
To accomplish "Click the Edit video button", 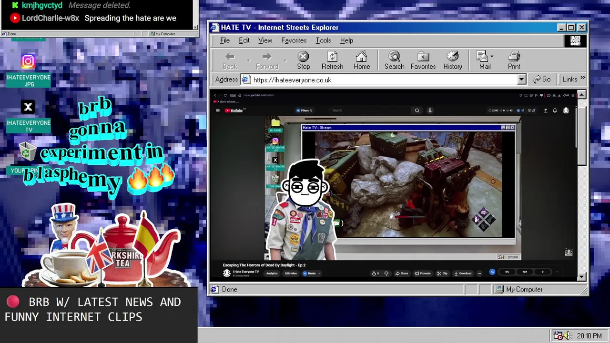I will (x=291, y=273).
